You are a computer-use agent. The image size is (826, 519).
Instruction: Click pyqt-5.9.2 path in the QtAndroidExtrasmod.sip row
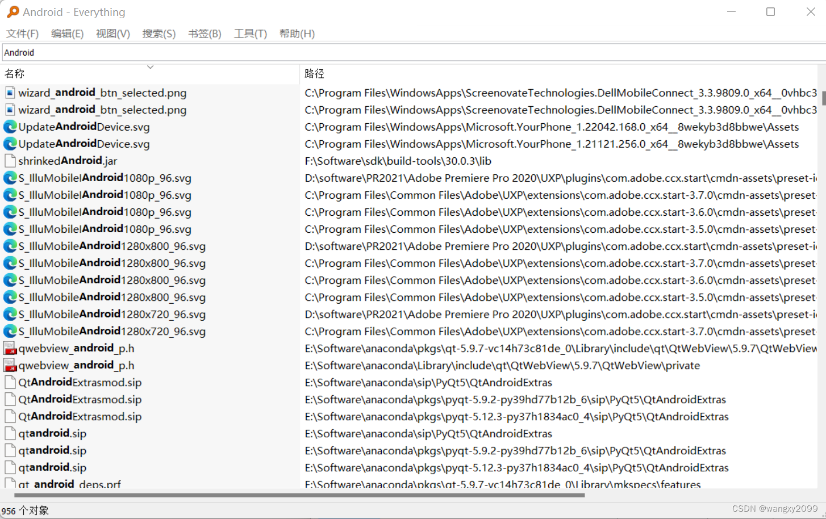[x=515, y=399]
